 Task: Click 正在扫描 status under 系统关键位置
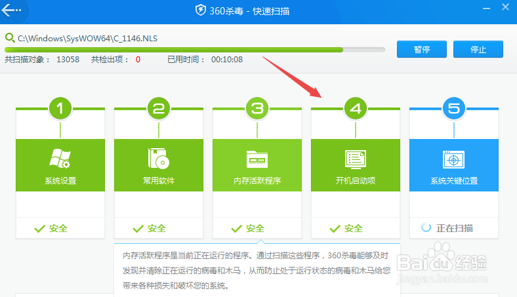(x=455, y=228)
